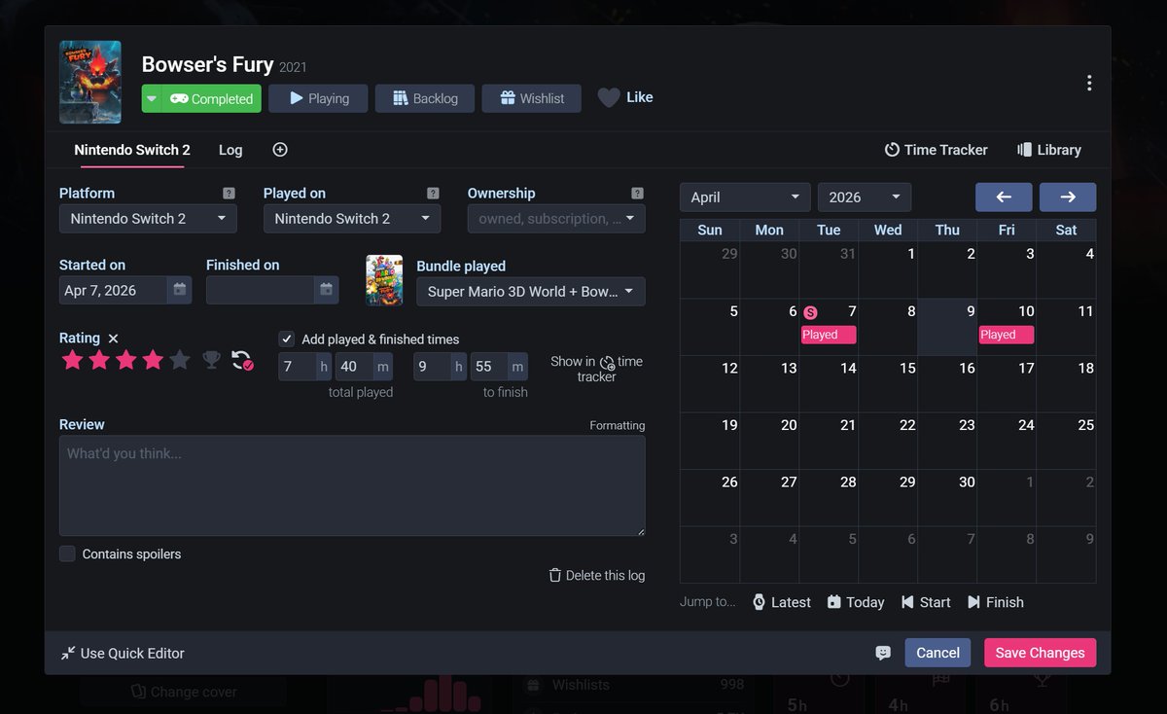
Task: Jump to Start date
Action: pos(926,602)
